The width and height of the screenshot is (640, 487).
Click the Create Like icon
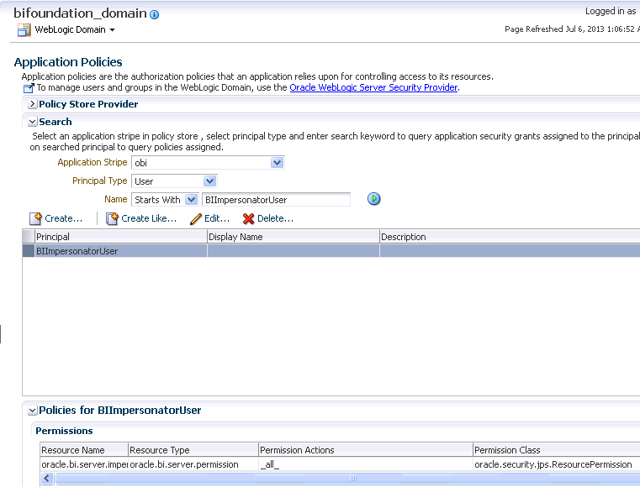coord(112,218)
